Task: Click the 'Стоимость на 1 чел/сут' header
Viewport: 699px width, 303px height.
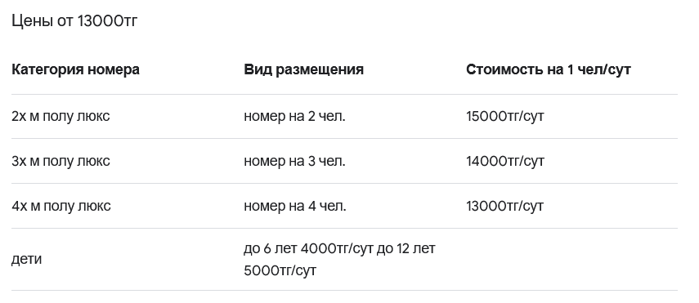Action: (549, 69)
